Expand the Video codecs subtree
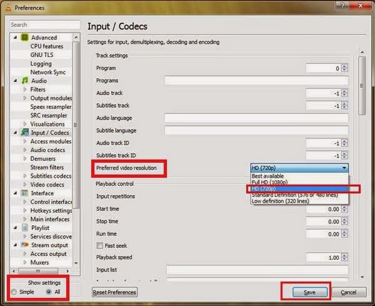The width and height of the screenshot is (375, 306). (x=25, y=185)
